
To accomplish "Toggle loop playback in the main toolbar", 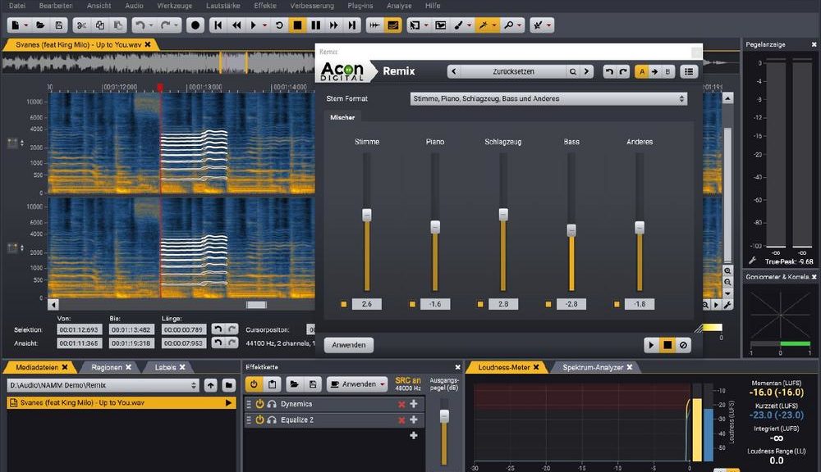I will coord(279,25).
